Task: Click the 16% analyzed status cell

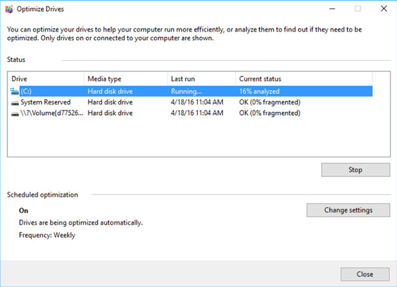Action: 261,91
